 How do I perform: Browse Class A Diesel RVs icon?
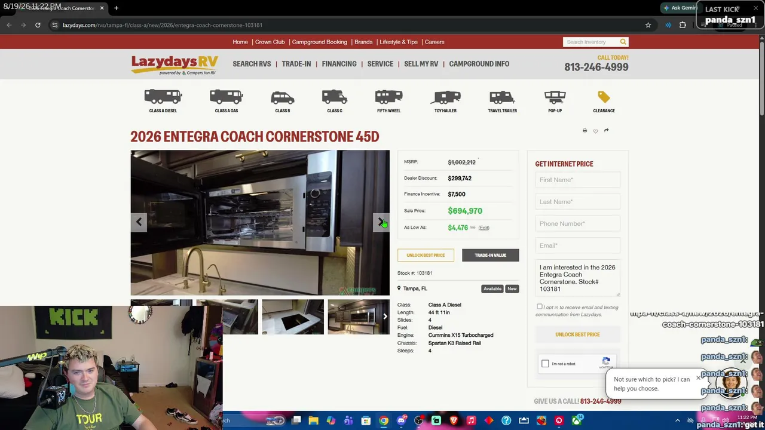click(163, 97)
